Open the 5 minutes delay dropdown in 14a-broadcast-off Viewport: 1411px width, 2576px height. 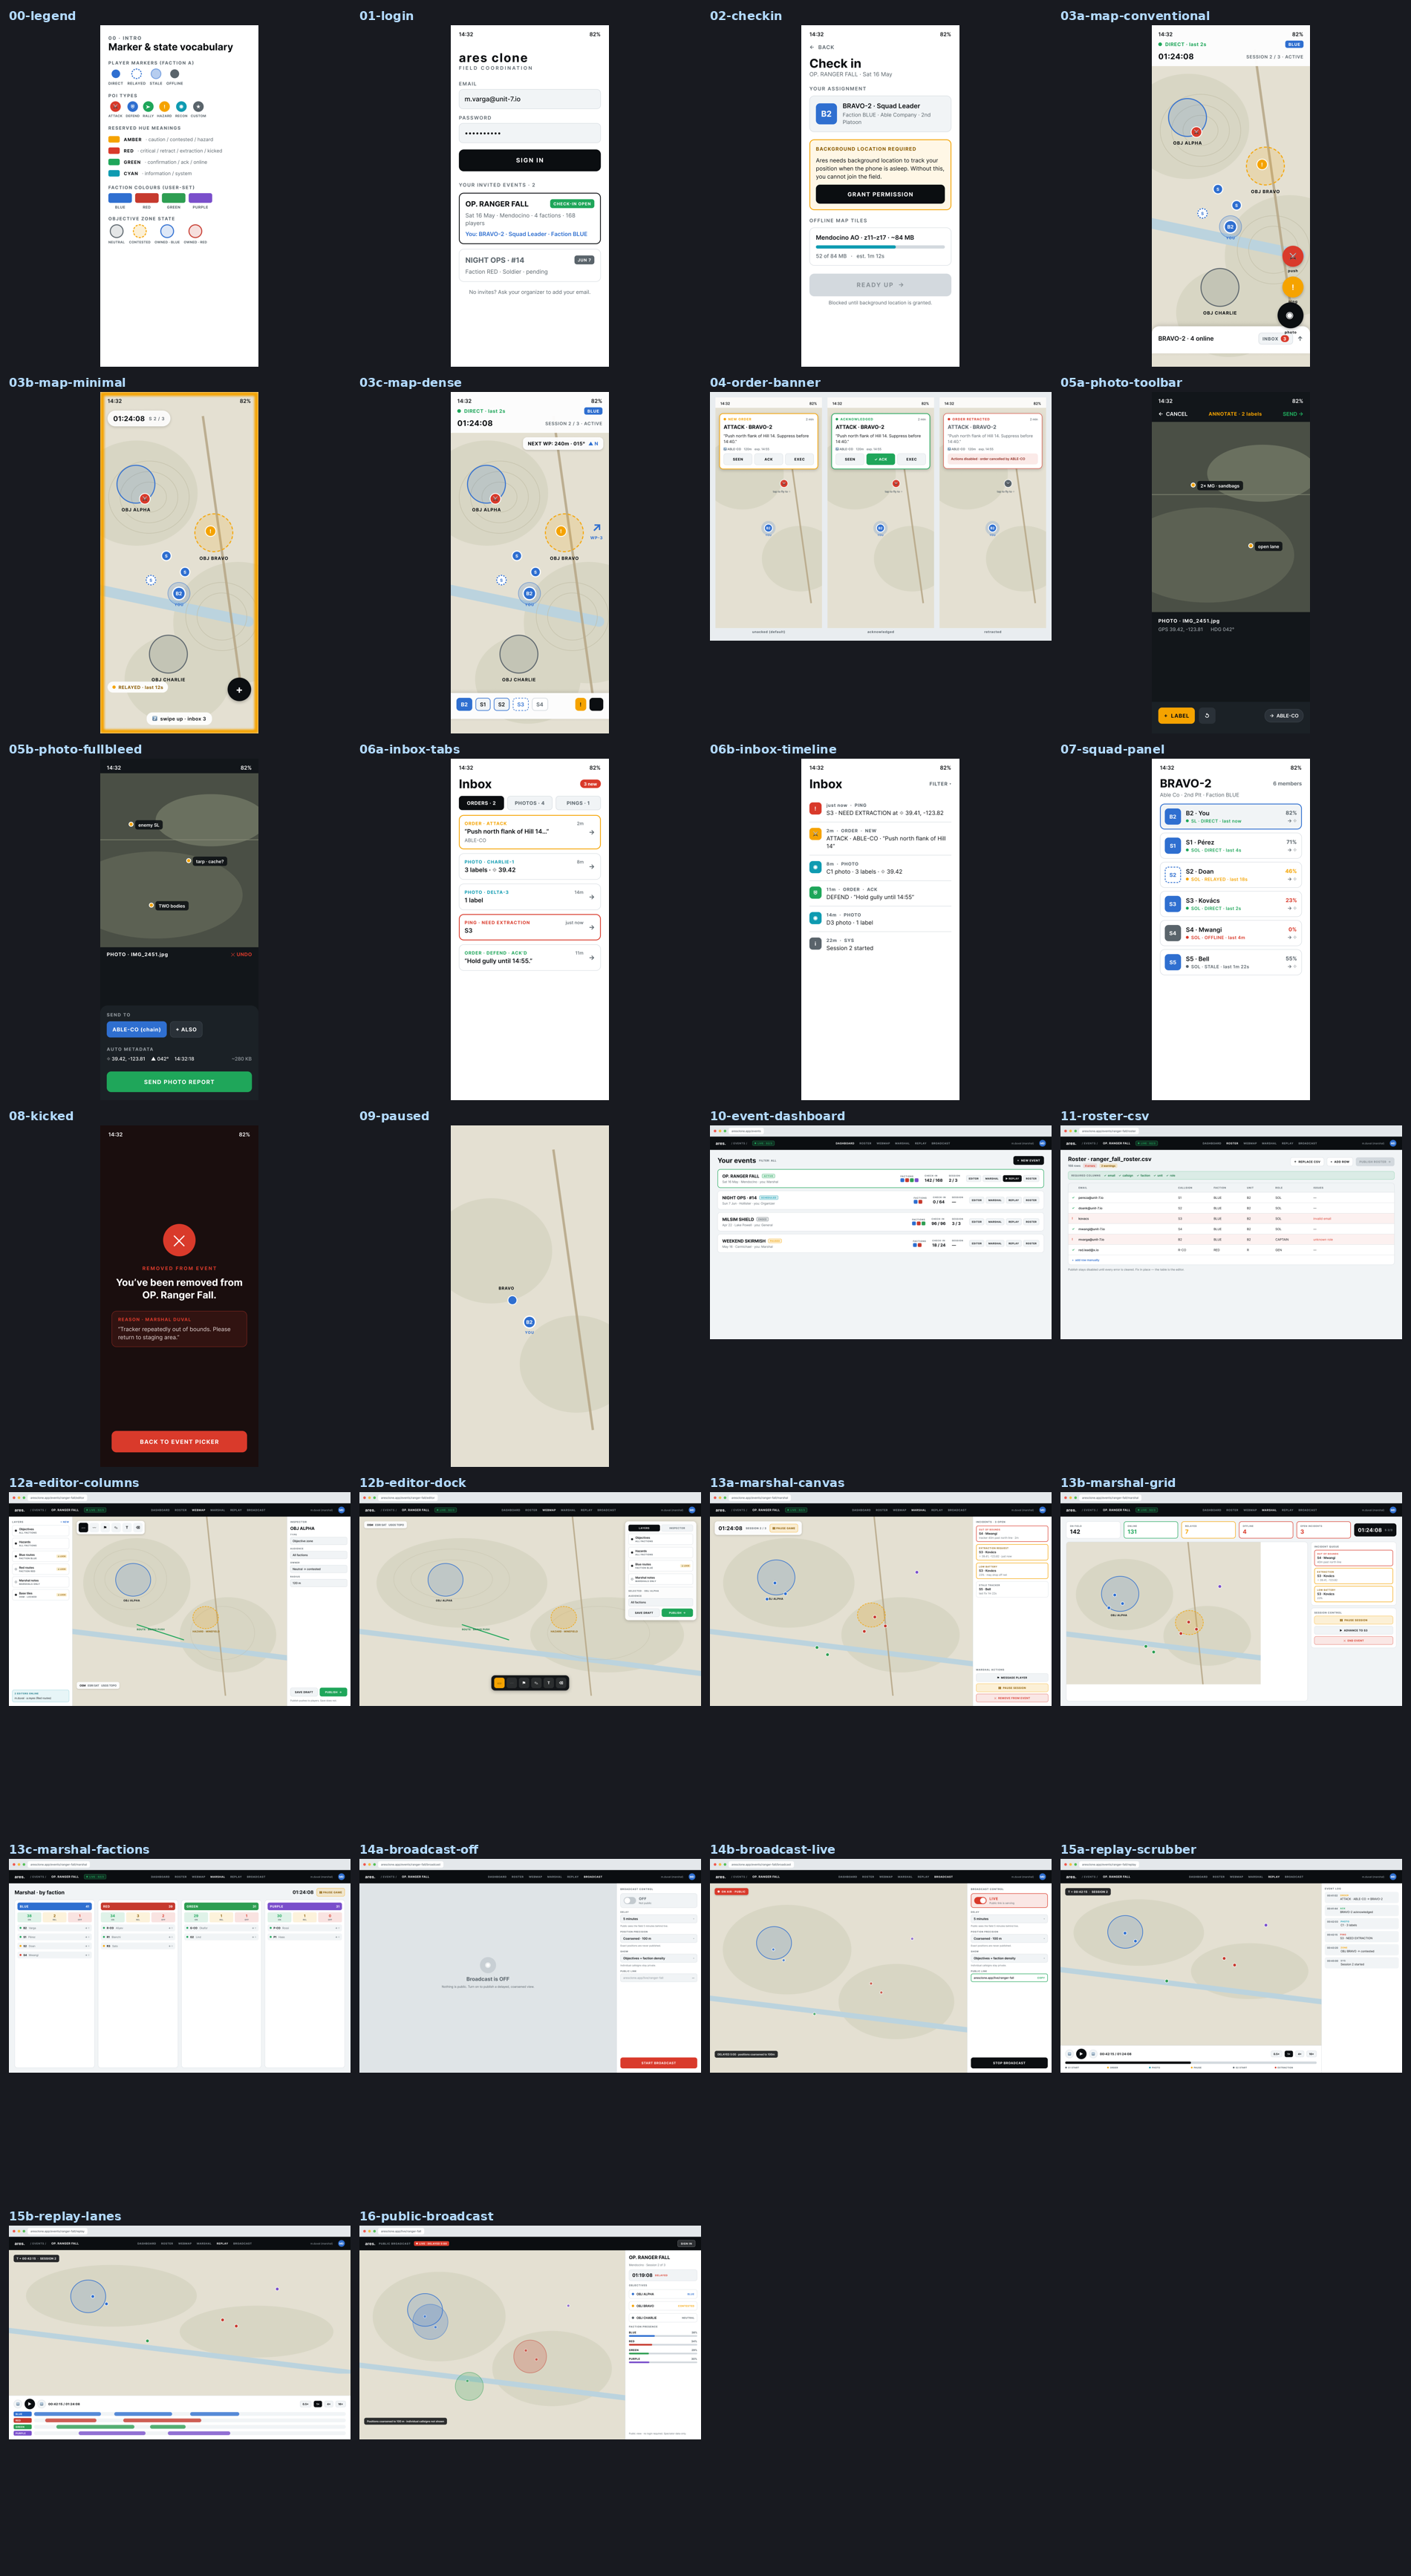coord(659,1919)
